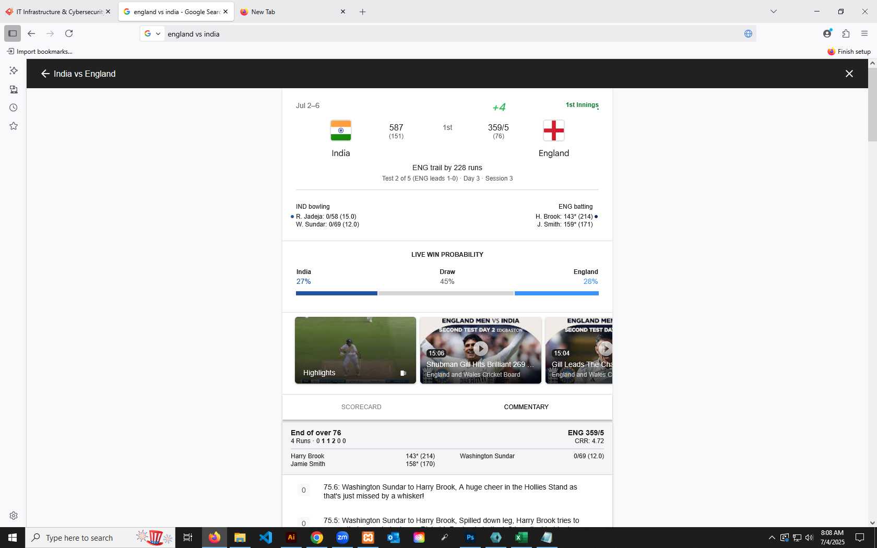Play Gill Leads The Charge video

(579, 350)
